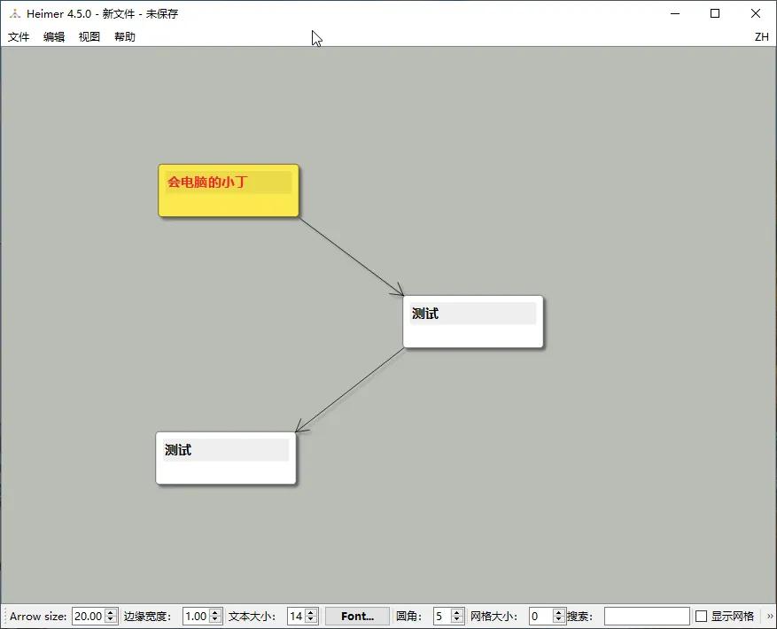Screen dimensions: 777x629
Task: Expand the toolbar overflow chevron
Action: pyautogui.click(x=770, y=616)
